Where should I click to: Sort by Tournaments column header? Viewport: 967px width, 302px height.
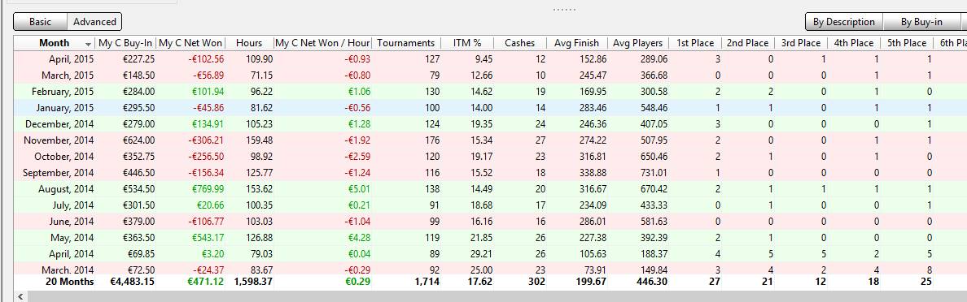click(406, 43)
